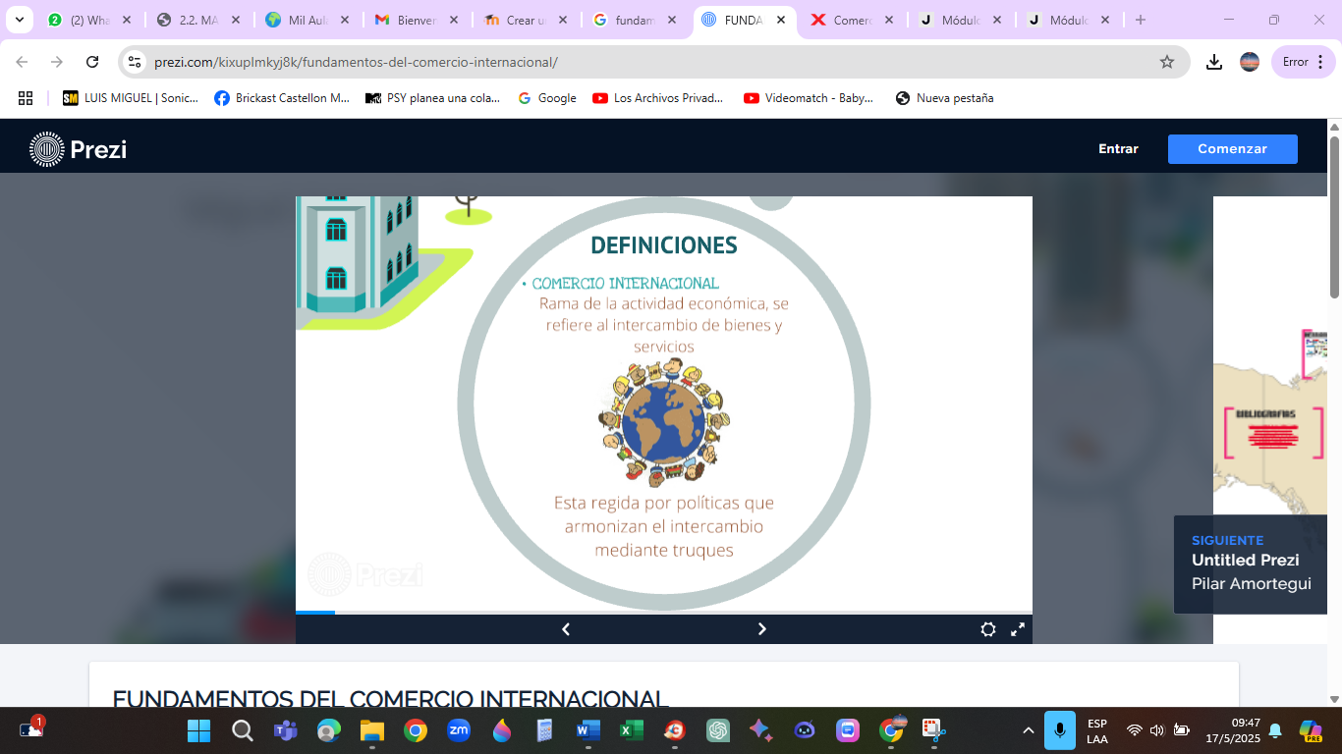This screenshot has height=754, width=1342.
Task: Go to the previous Prezi slide
Action: pos(566,629)
